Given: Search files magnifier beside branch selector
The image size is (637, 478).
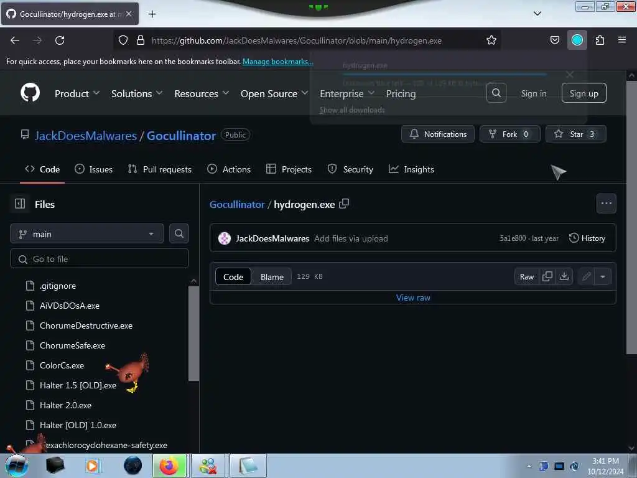Looking at the screenshot, I should [x=179, y=234].
